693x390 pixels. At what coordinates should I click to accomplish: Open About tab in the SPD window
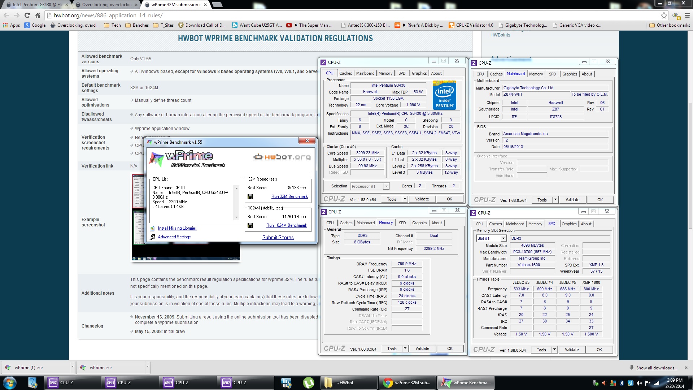pyautogui.click(x=586, y=224)
